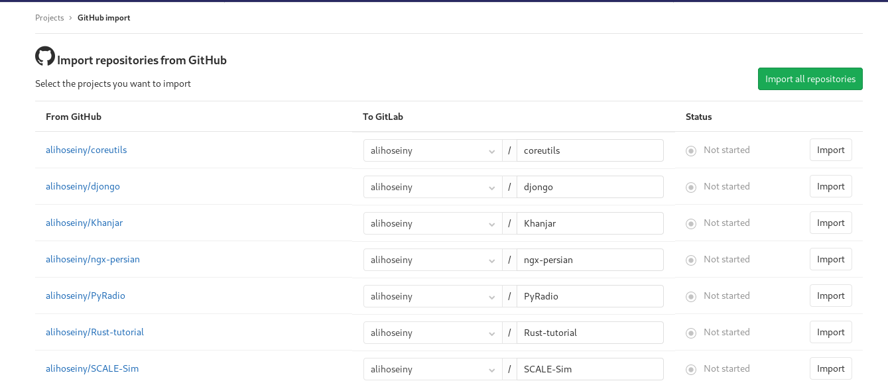Click Import all repositories button
The image size is (888, 381).
810,79
